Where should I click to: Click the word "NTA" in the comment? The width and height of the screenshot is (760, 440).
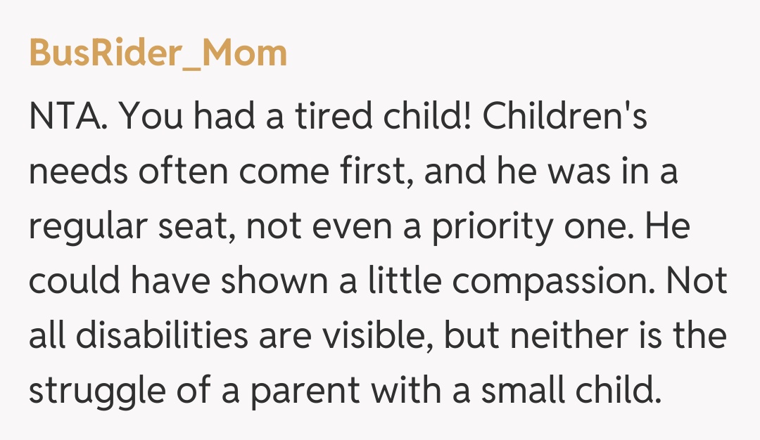coord(67,118)
